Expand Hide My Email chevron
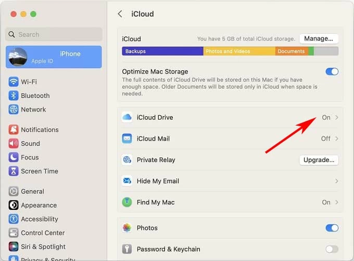 tap(337, 181)
